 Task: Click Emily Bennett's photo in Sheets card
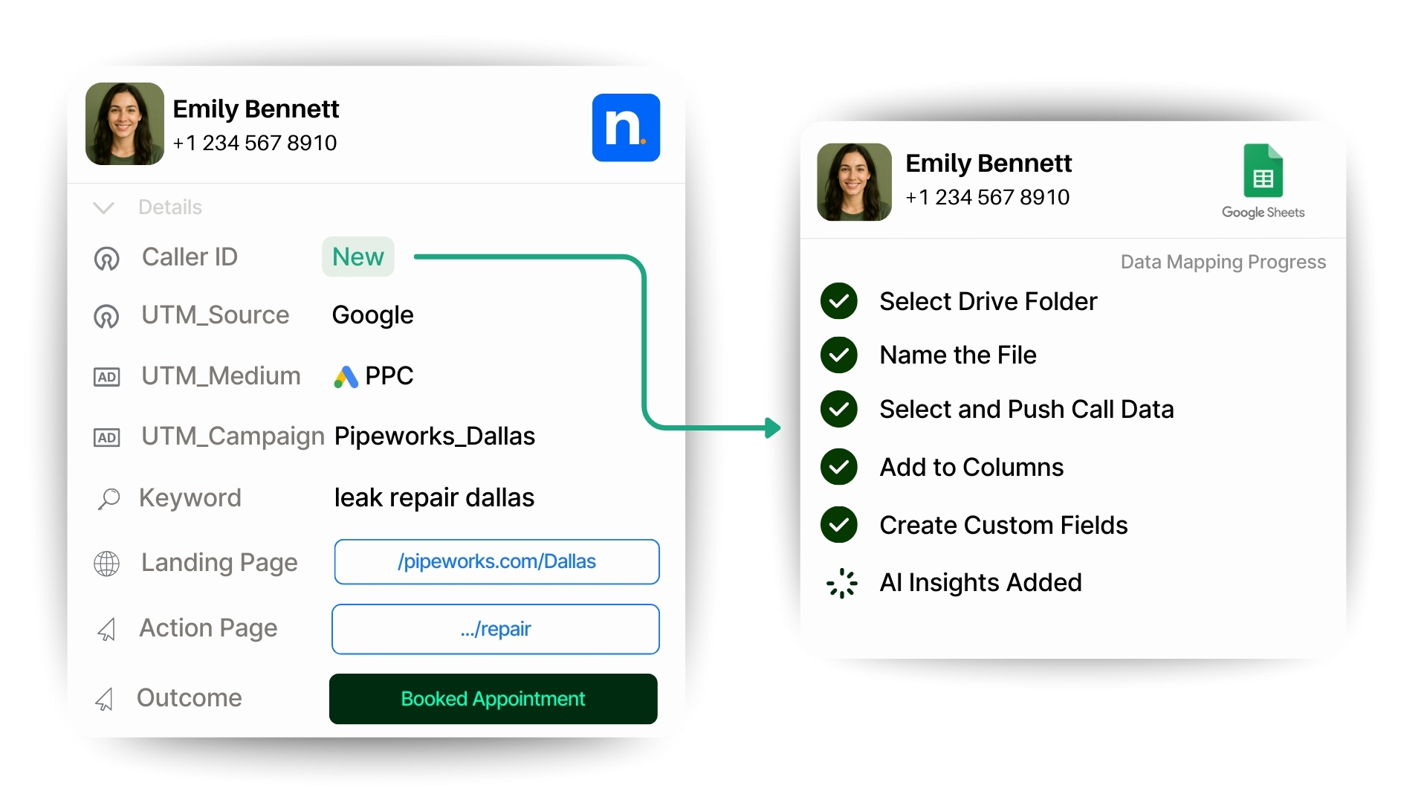(854, 182)
